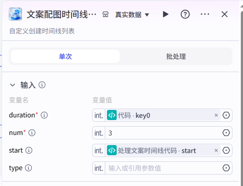Click the info icon beside start

coord(29,150)
